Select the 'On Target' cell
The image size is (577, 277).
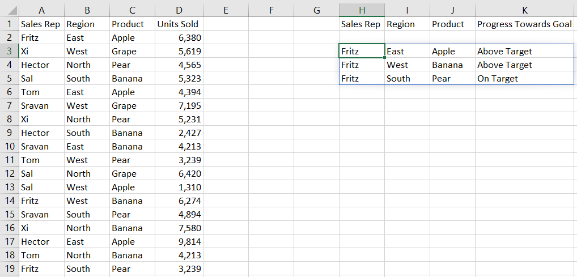click(524, 79)
